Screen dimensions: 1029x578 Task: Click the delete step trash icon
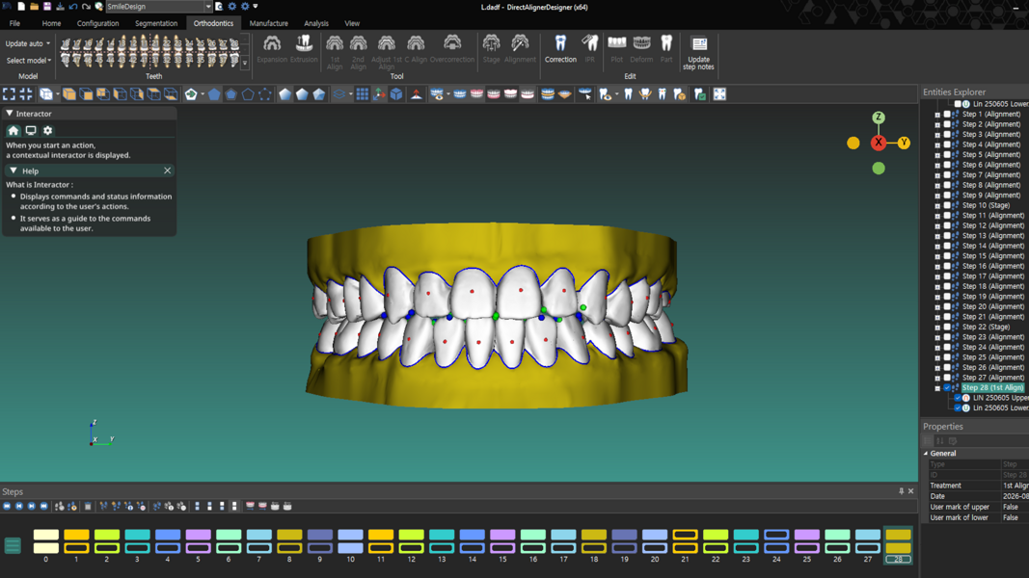coord(88,506)
